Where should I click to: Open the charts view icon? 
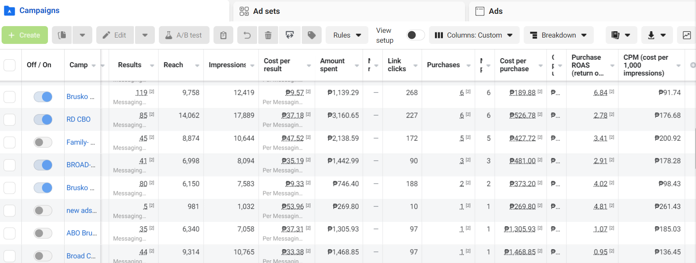point(687,35)
